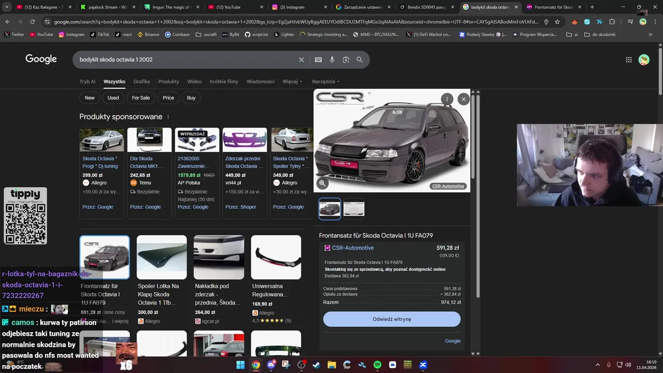
Task: Switch to the Wideo search tab
Action: pyautogui.click(x=194, y=81)
